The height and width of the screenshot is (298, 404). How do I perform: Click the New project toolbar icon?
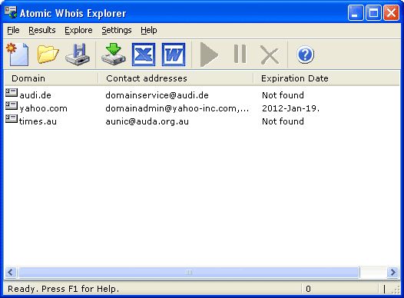pos(18,55)
